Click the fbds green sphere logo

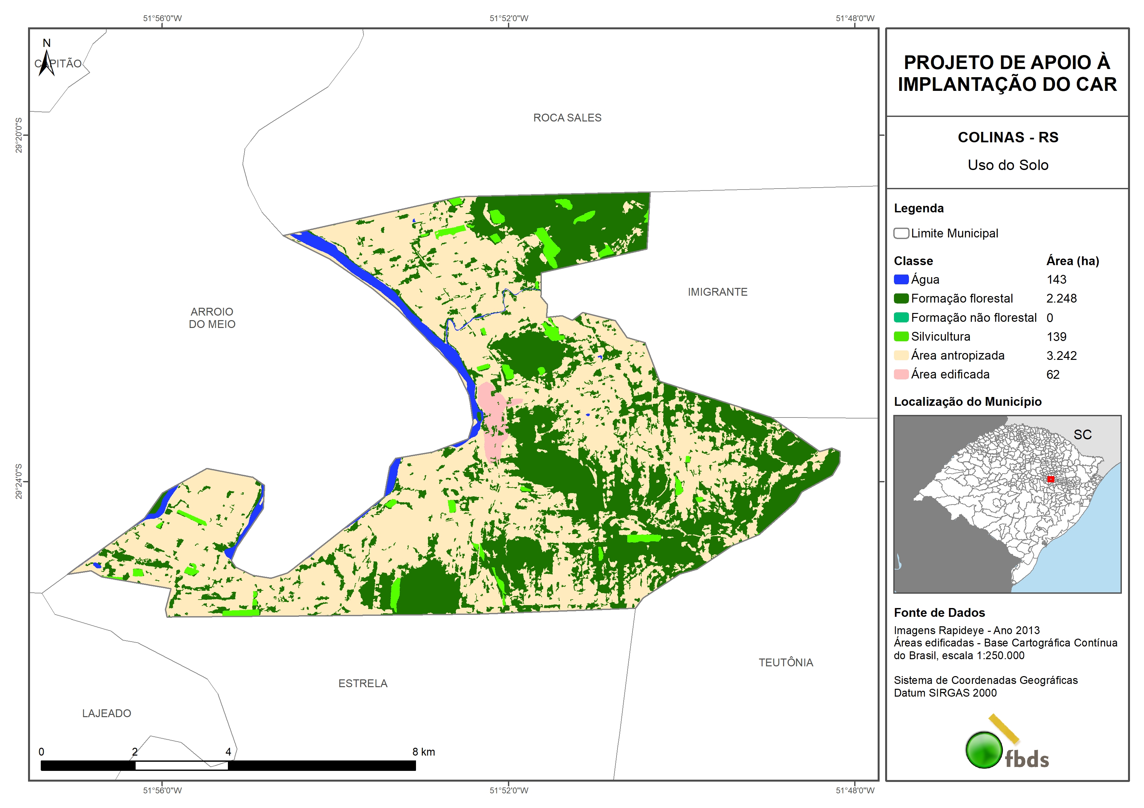click(984, 750)
